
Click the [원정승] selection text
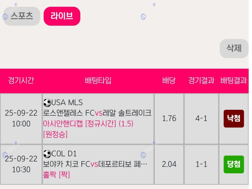click(55, 134)
